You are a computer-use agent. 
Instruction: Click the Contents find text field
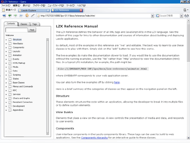click(17, 30)
